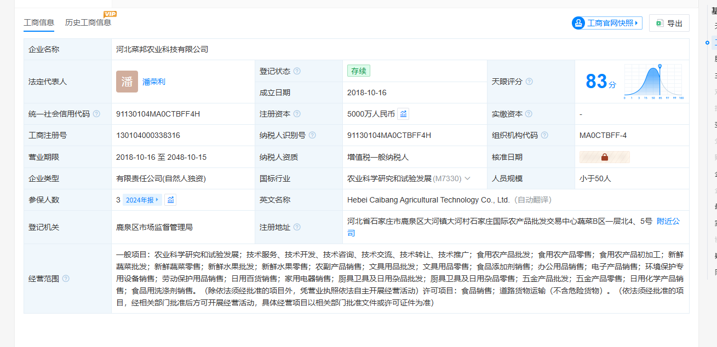Image resolution: width=717 pixels, height=347 pixels.
Task: Expand the 国标行业 chevron after M7330
Action: [468, 178]
